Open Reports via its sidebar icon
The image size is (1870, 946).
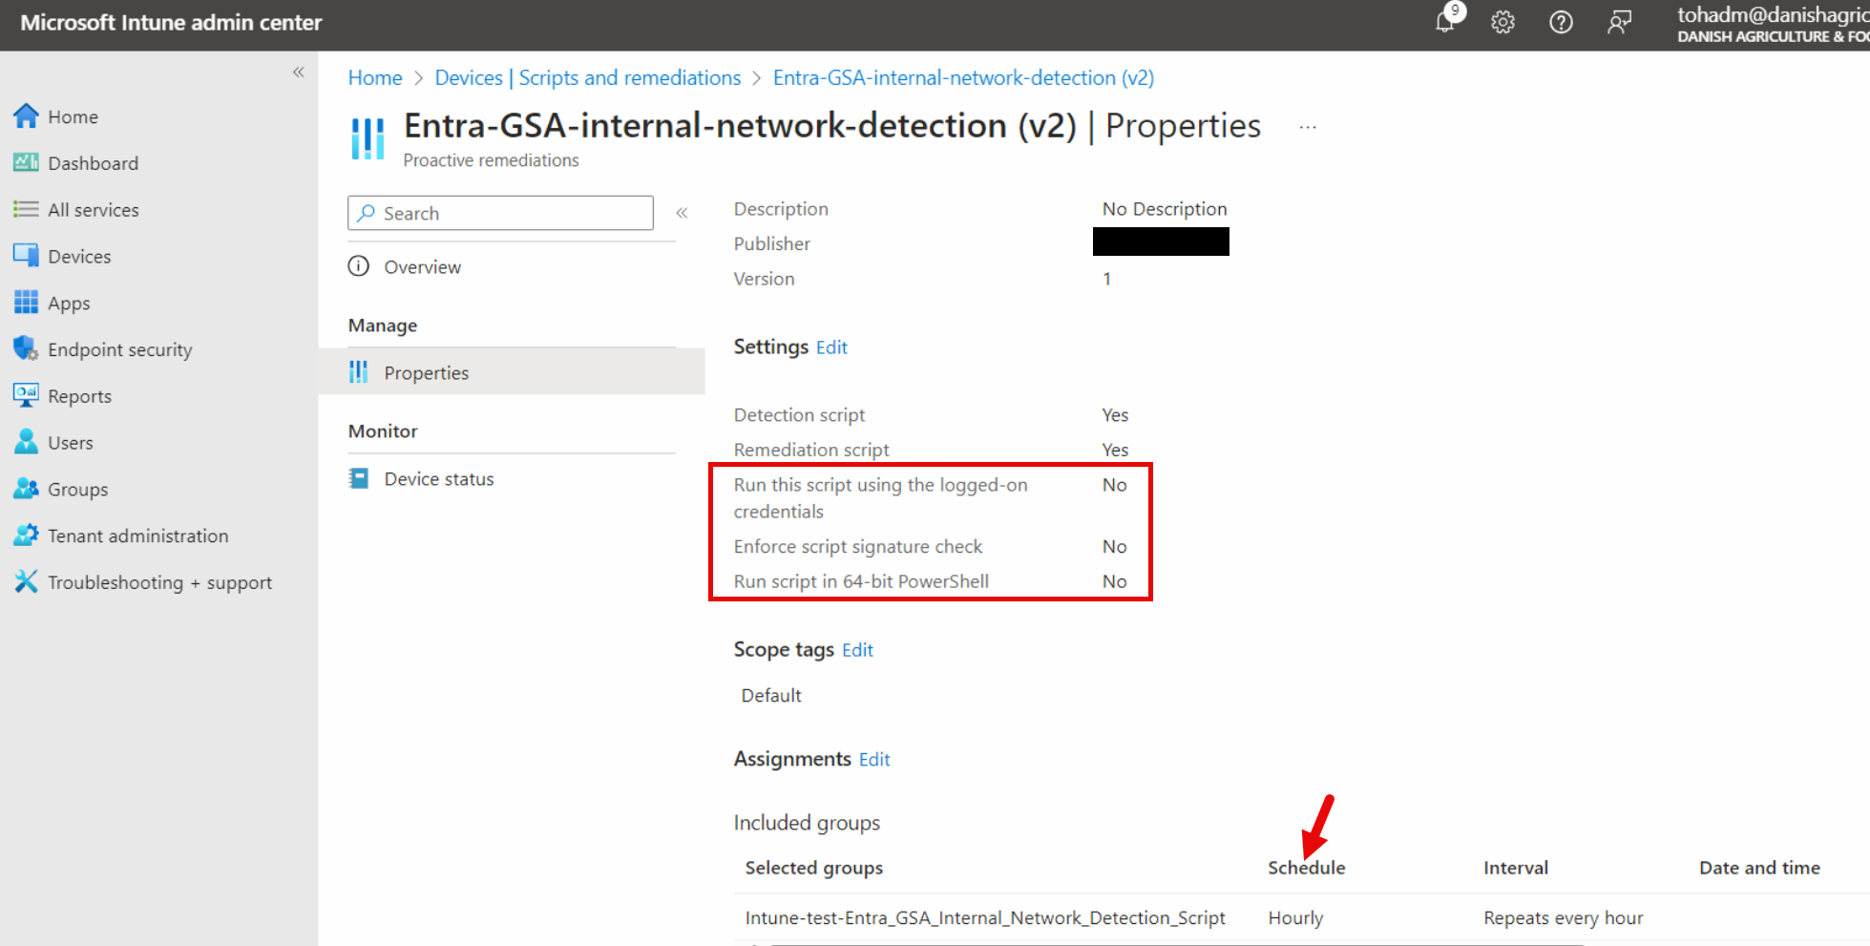click(26, 395)
